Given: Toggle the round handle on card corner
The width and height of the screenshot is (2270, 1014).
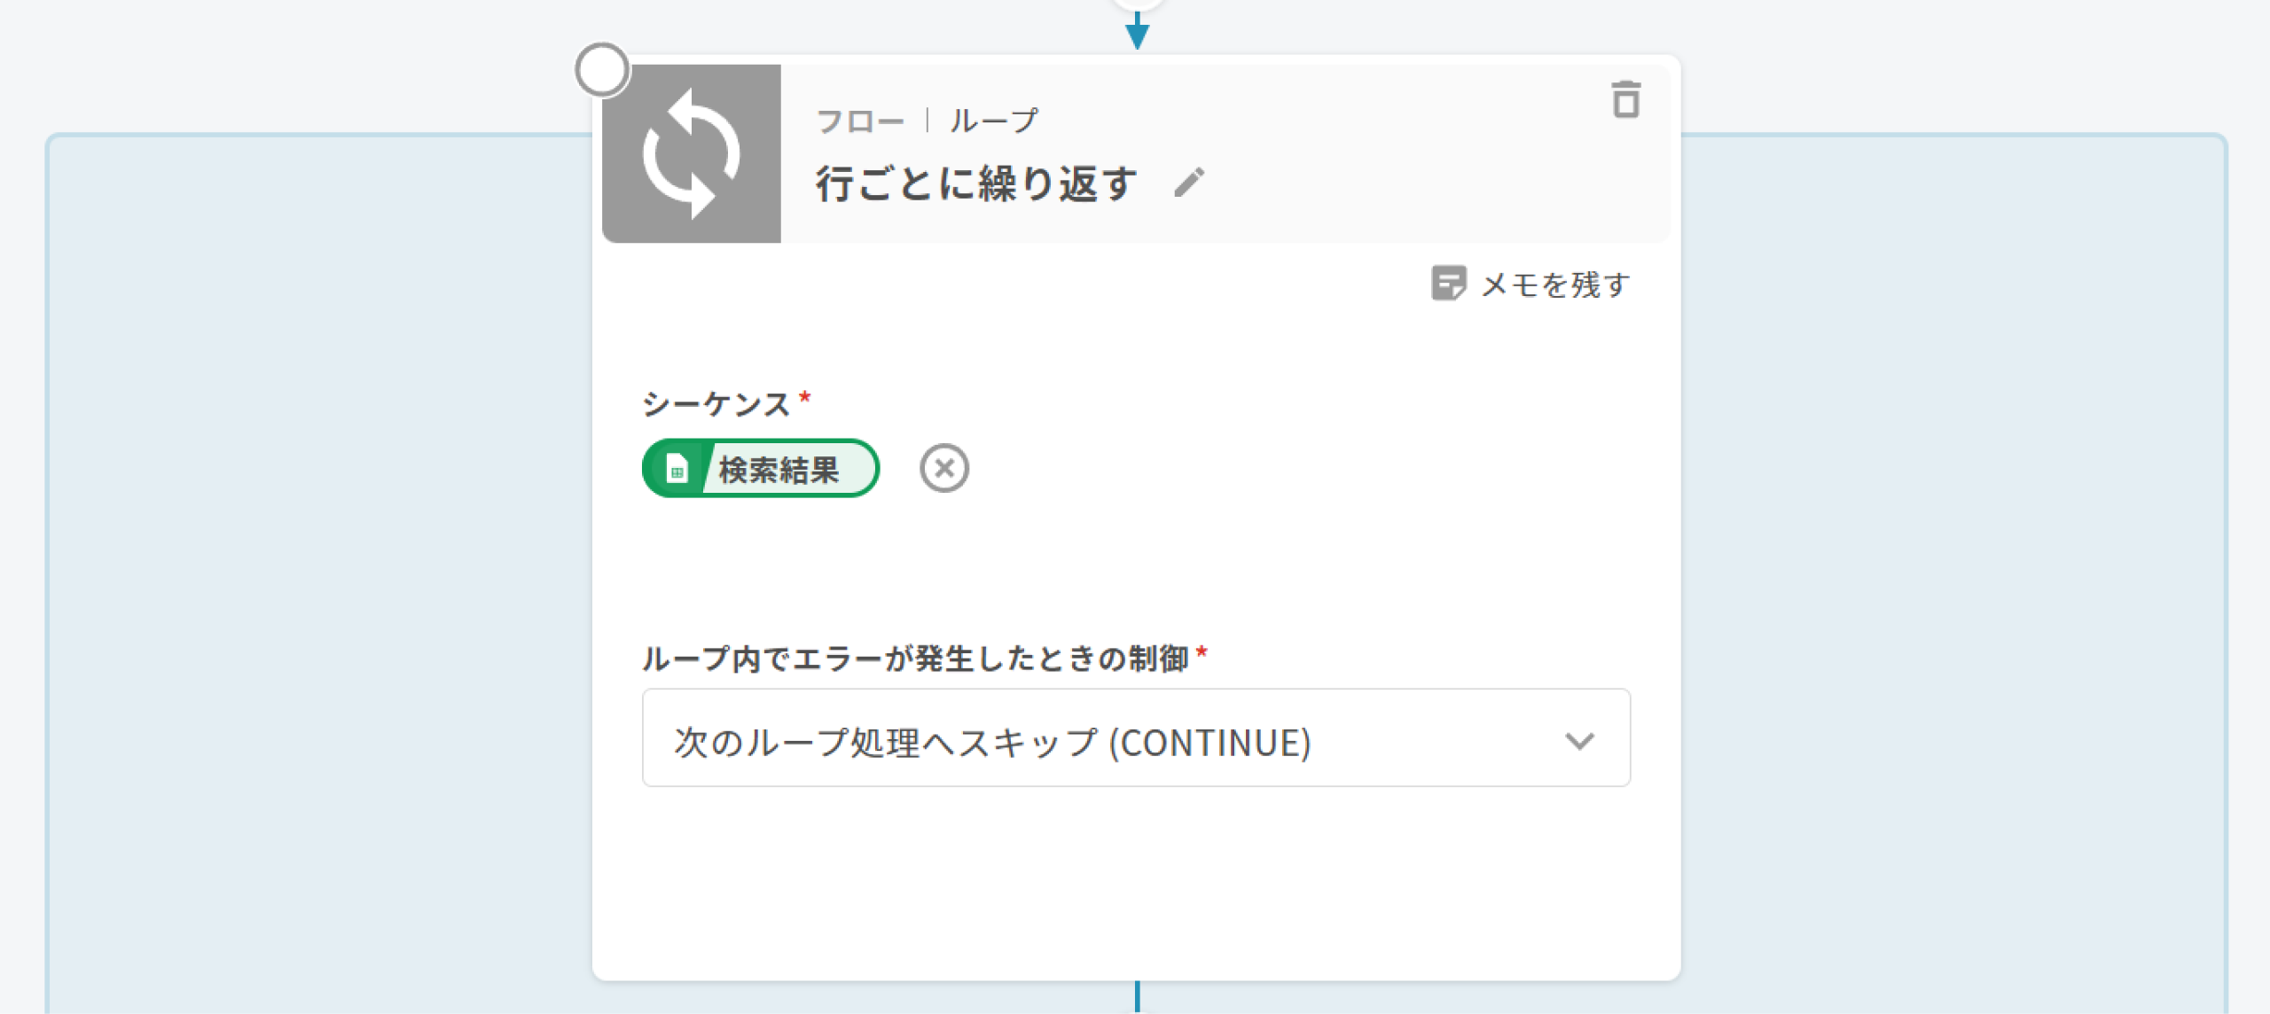Looking at the screenshot, I should click(602, 70).
